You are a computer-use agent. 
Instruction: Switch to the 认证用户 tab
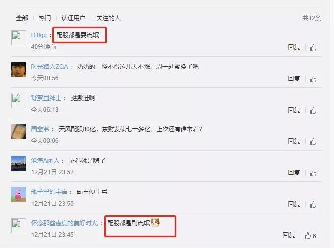[x=73, y=18]
